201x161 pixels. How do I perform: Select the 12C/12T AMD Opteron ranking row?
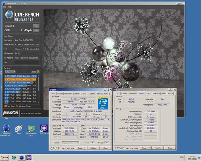click(x=21, y=86)
